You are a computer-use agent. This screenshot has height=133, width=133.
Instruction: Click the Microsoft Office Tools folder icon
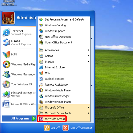click(x=41, y=113)
